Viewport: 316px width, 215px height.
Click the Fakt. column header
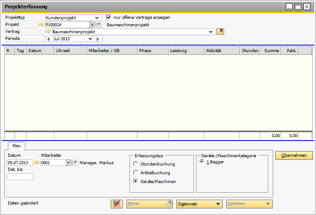(290, 51)
